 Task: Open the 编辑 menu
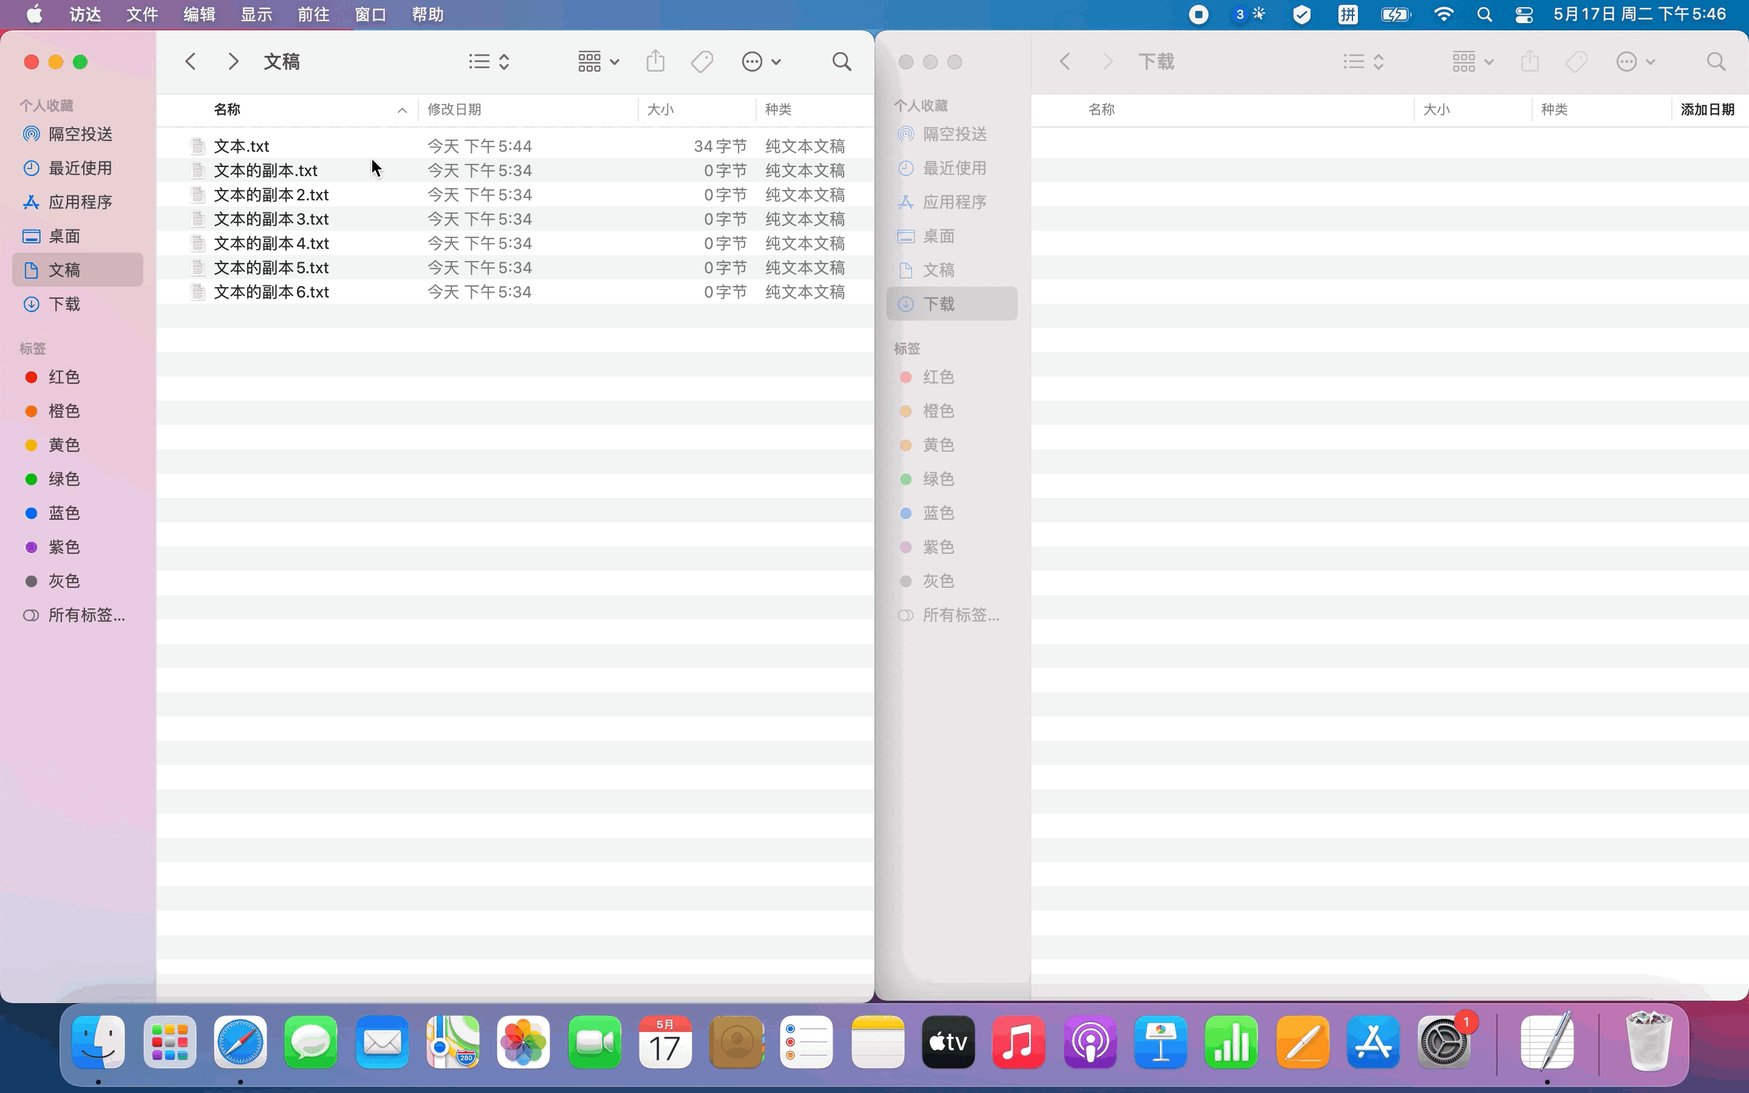pyautogui.click(x=199, y=15)
